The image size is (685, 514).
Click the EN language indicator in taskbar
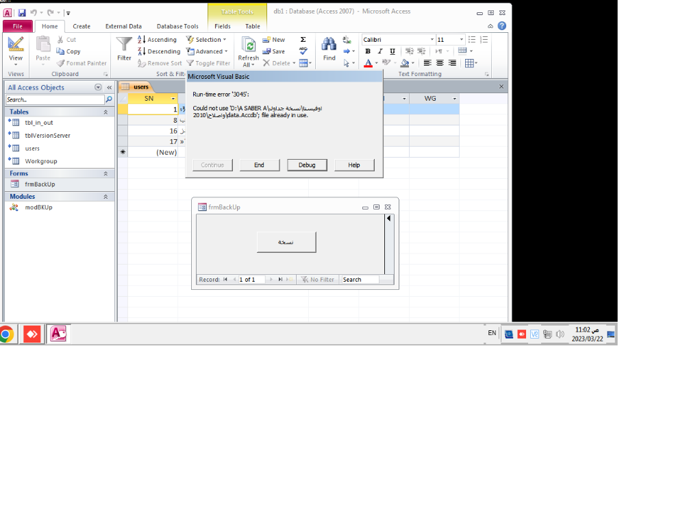(x=492, y=333)
